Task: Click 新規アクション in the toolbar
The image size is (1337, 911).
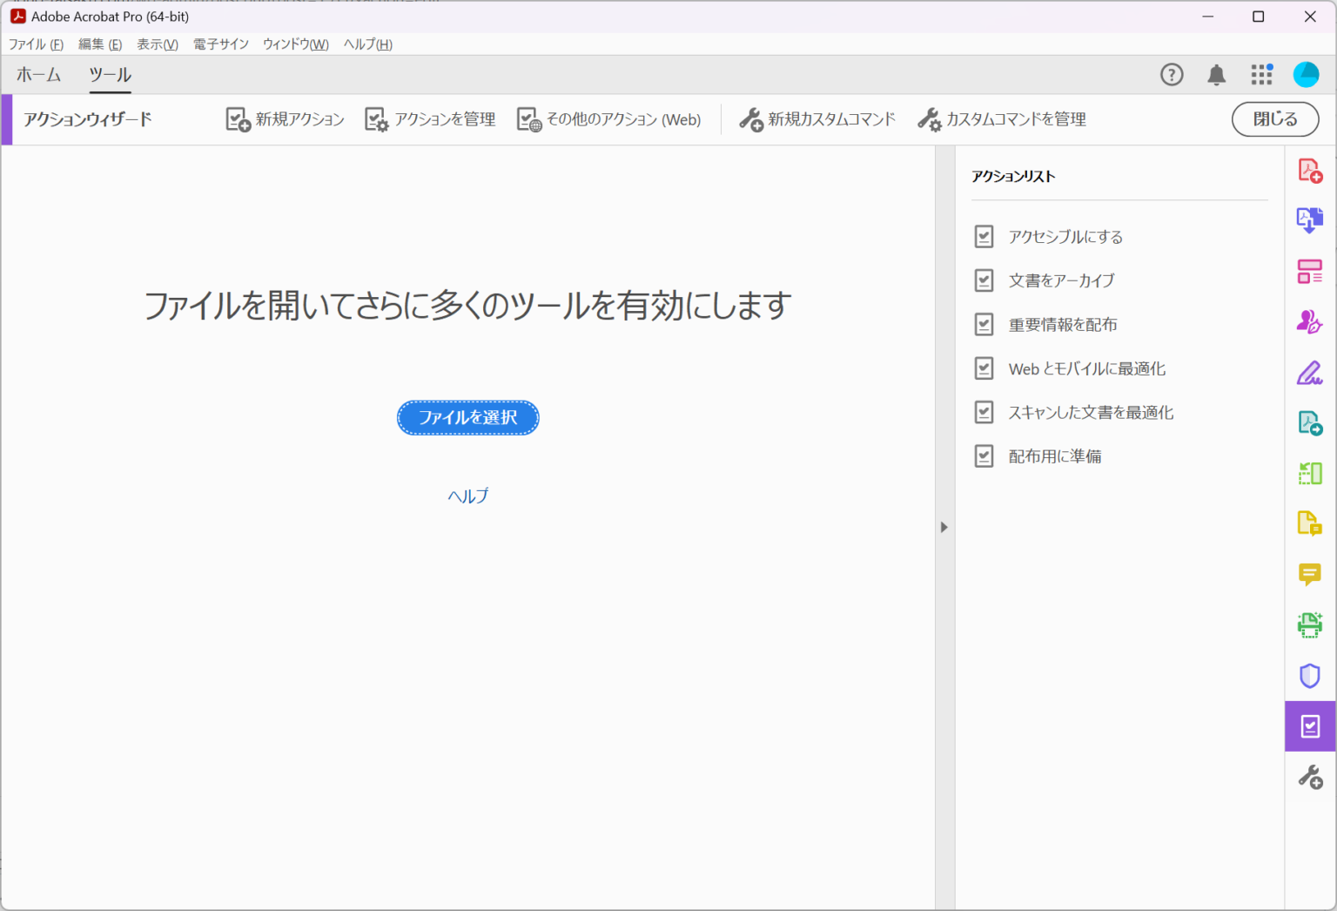Action: [x=284, y=119]
